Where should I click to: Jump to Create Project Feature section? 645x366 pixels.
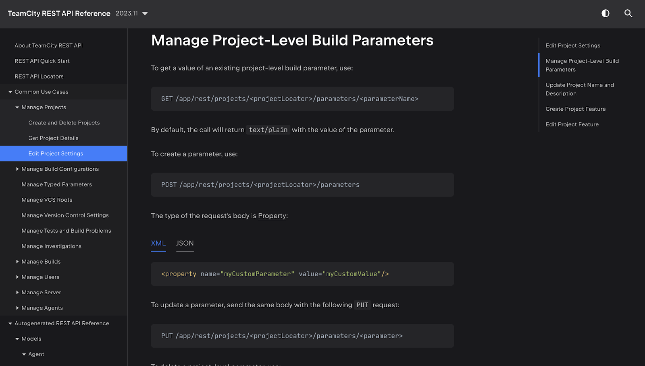click(576, 109)
